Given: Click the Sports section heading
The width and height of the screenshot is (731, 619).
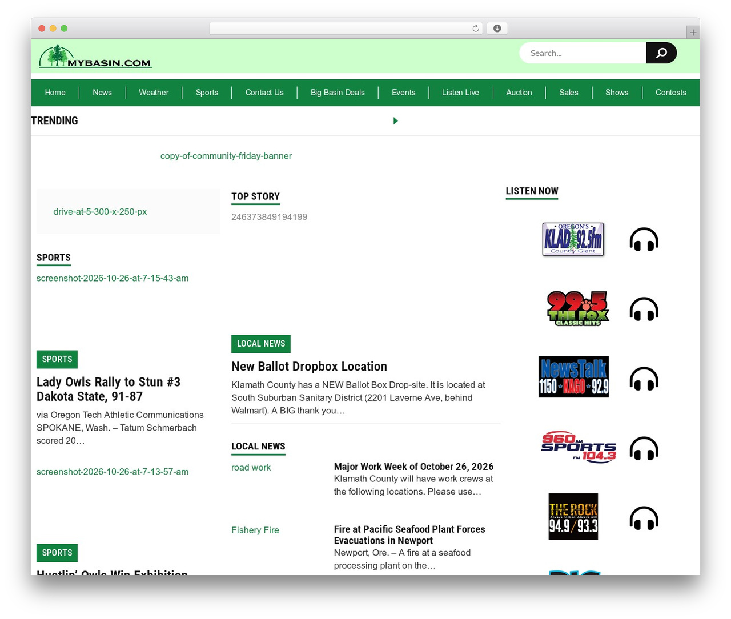Looking at the screenshot, I should pyautogui.click(x=54, y=258).
